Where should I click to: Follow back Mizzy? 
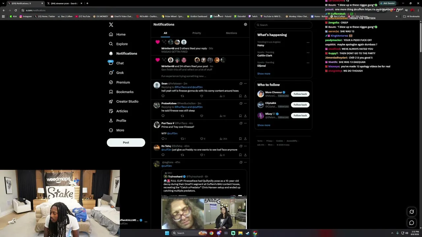tap(300, 116)
